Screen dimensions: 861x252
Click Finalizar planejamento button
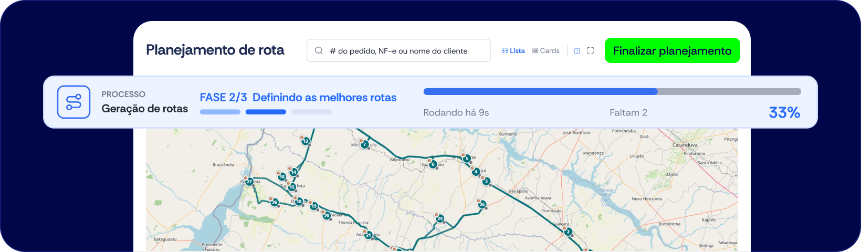(673, 50)
